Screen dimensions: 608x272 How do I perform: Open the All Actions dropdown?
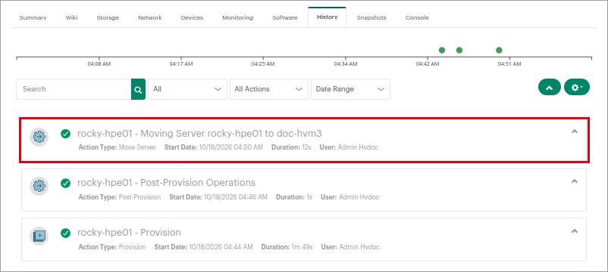click(x=269, y=89)
